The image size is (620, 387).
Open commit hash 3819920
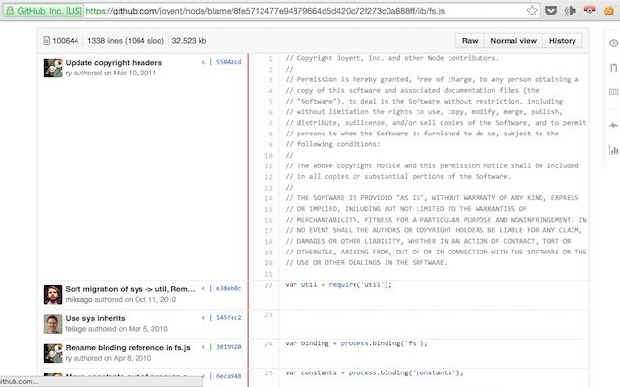tap(229, 347)
